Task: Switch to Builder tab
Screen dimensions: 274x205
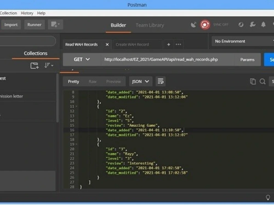Action: pos(118,25)
